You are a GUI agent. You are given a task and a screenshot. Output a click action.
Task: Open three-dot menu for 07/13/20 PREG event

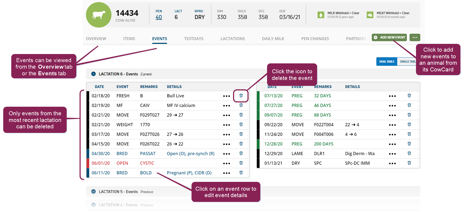point(392,96)
